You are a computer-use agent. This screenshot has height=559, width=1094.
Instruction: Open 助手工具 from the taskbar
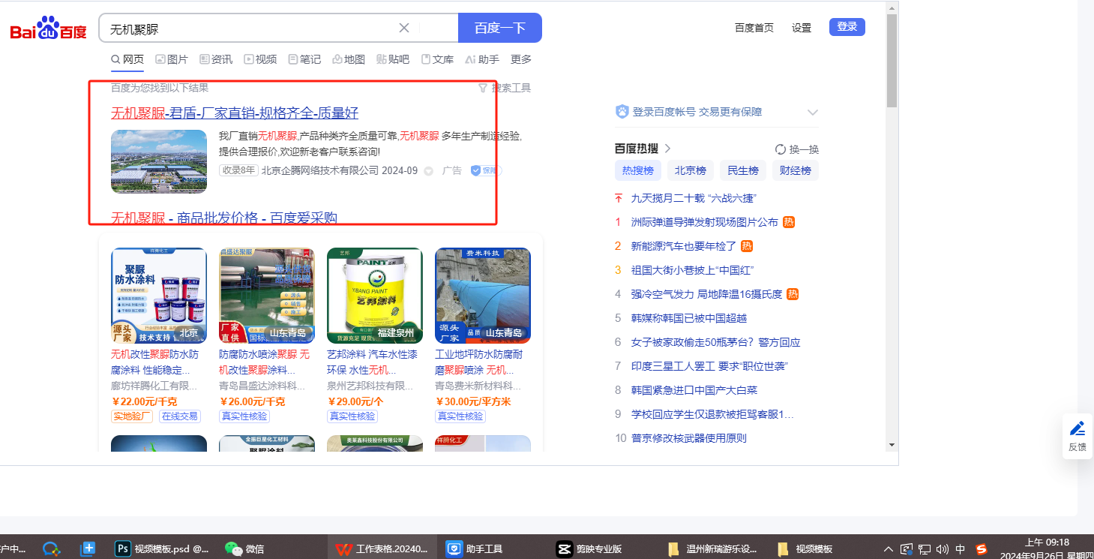[x=474, y=548]
